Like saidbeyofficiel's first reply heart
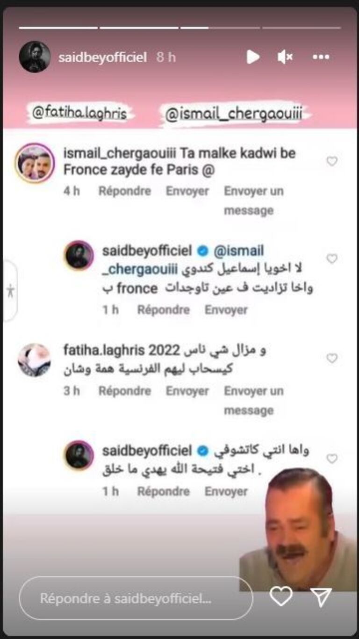 [331, 258]
